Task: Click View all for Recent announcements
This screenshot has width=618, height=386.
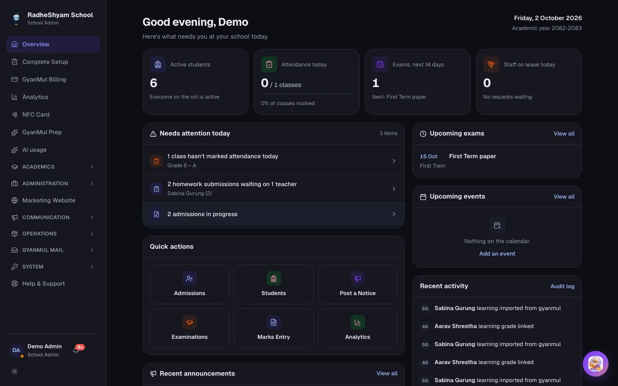Action: pos(387,374)
